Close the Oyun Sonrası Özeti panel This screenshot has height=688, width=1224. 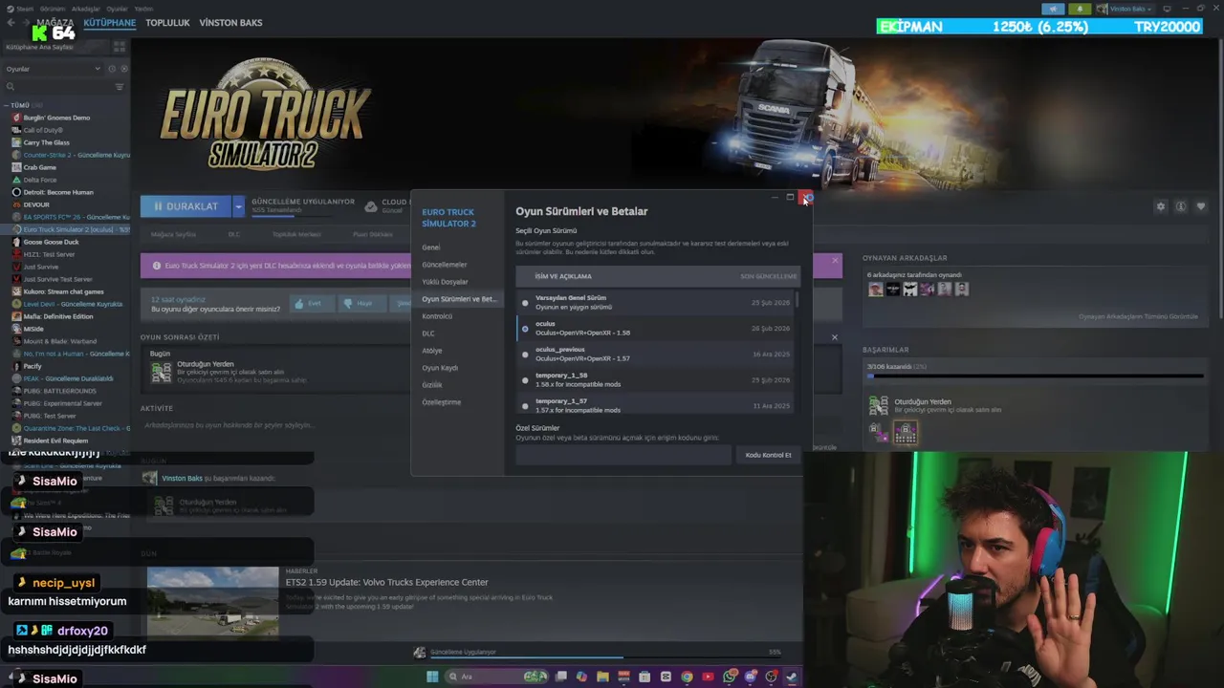pyautogui.click(x=835, y=336)
